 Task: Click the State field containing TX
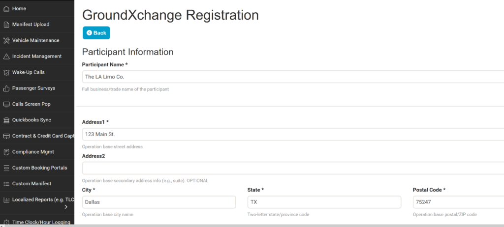pos(324,202)
